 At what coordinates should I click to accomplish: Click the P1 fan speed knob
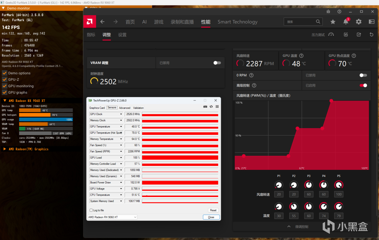coord(279,185)
